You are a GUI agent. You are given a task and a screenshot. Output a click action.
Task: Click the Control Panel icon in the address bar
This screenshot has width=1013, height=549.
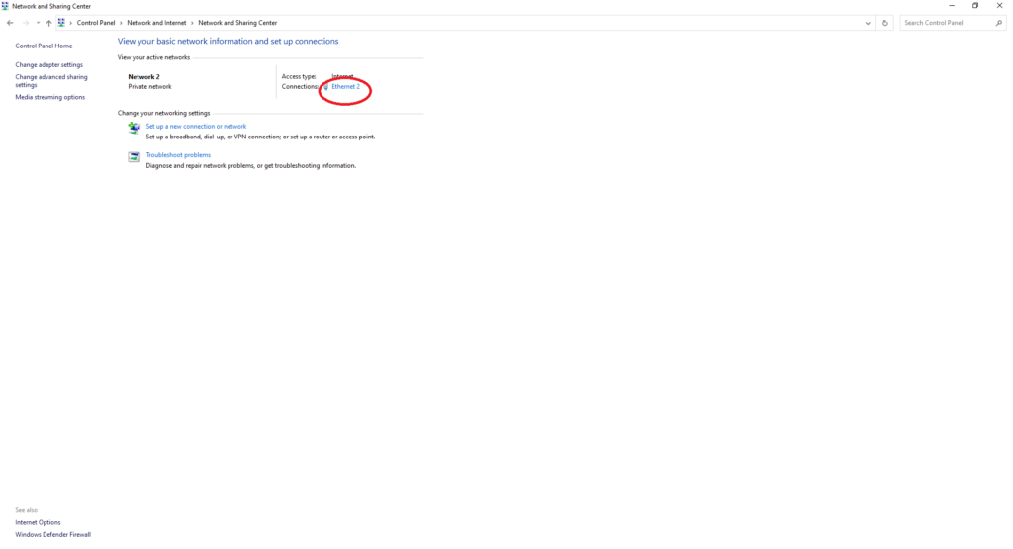(61, 23)
